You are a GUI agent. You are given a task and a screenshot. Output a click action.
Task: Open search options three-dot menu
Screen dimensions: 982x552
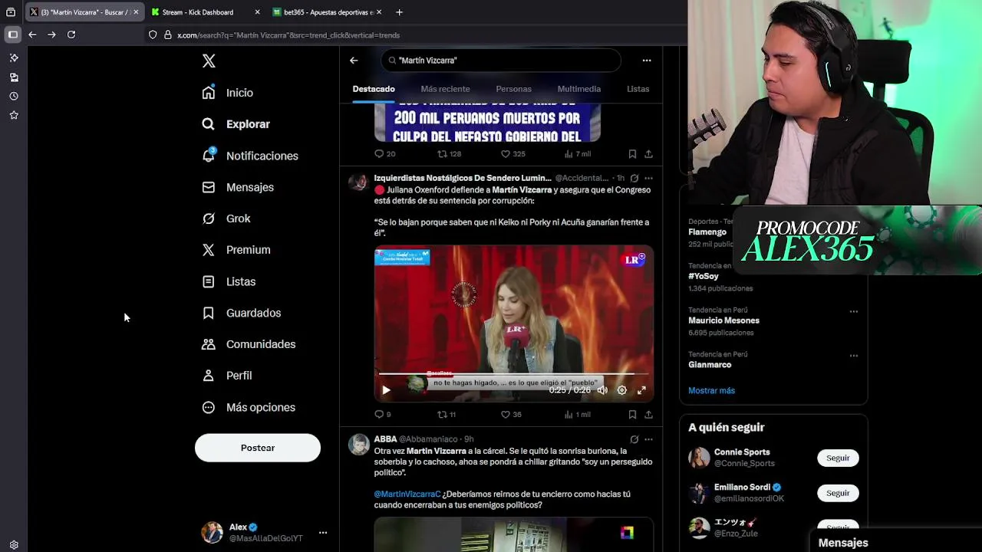tap(647, 61)
